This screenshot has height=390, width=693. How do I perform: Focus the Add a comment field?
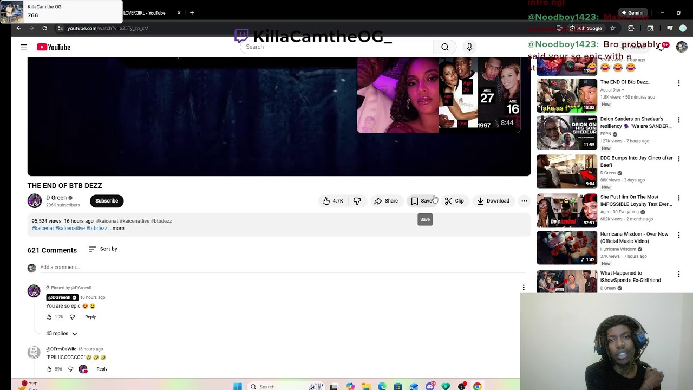pos(282,268)
